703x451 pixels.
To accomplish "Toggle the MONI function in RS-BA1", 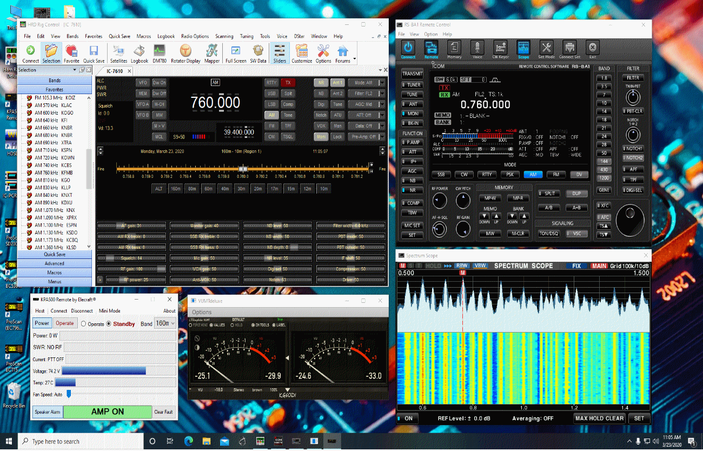I will click(x=413, y=114).
